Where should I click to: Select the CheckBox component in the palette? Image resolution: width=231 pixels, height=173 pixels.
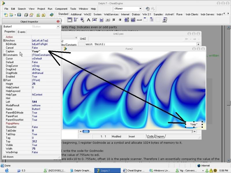pyautogui.click(x=114, y=20)
